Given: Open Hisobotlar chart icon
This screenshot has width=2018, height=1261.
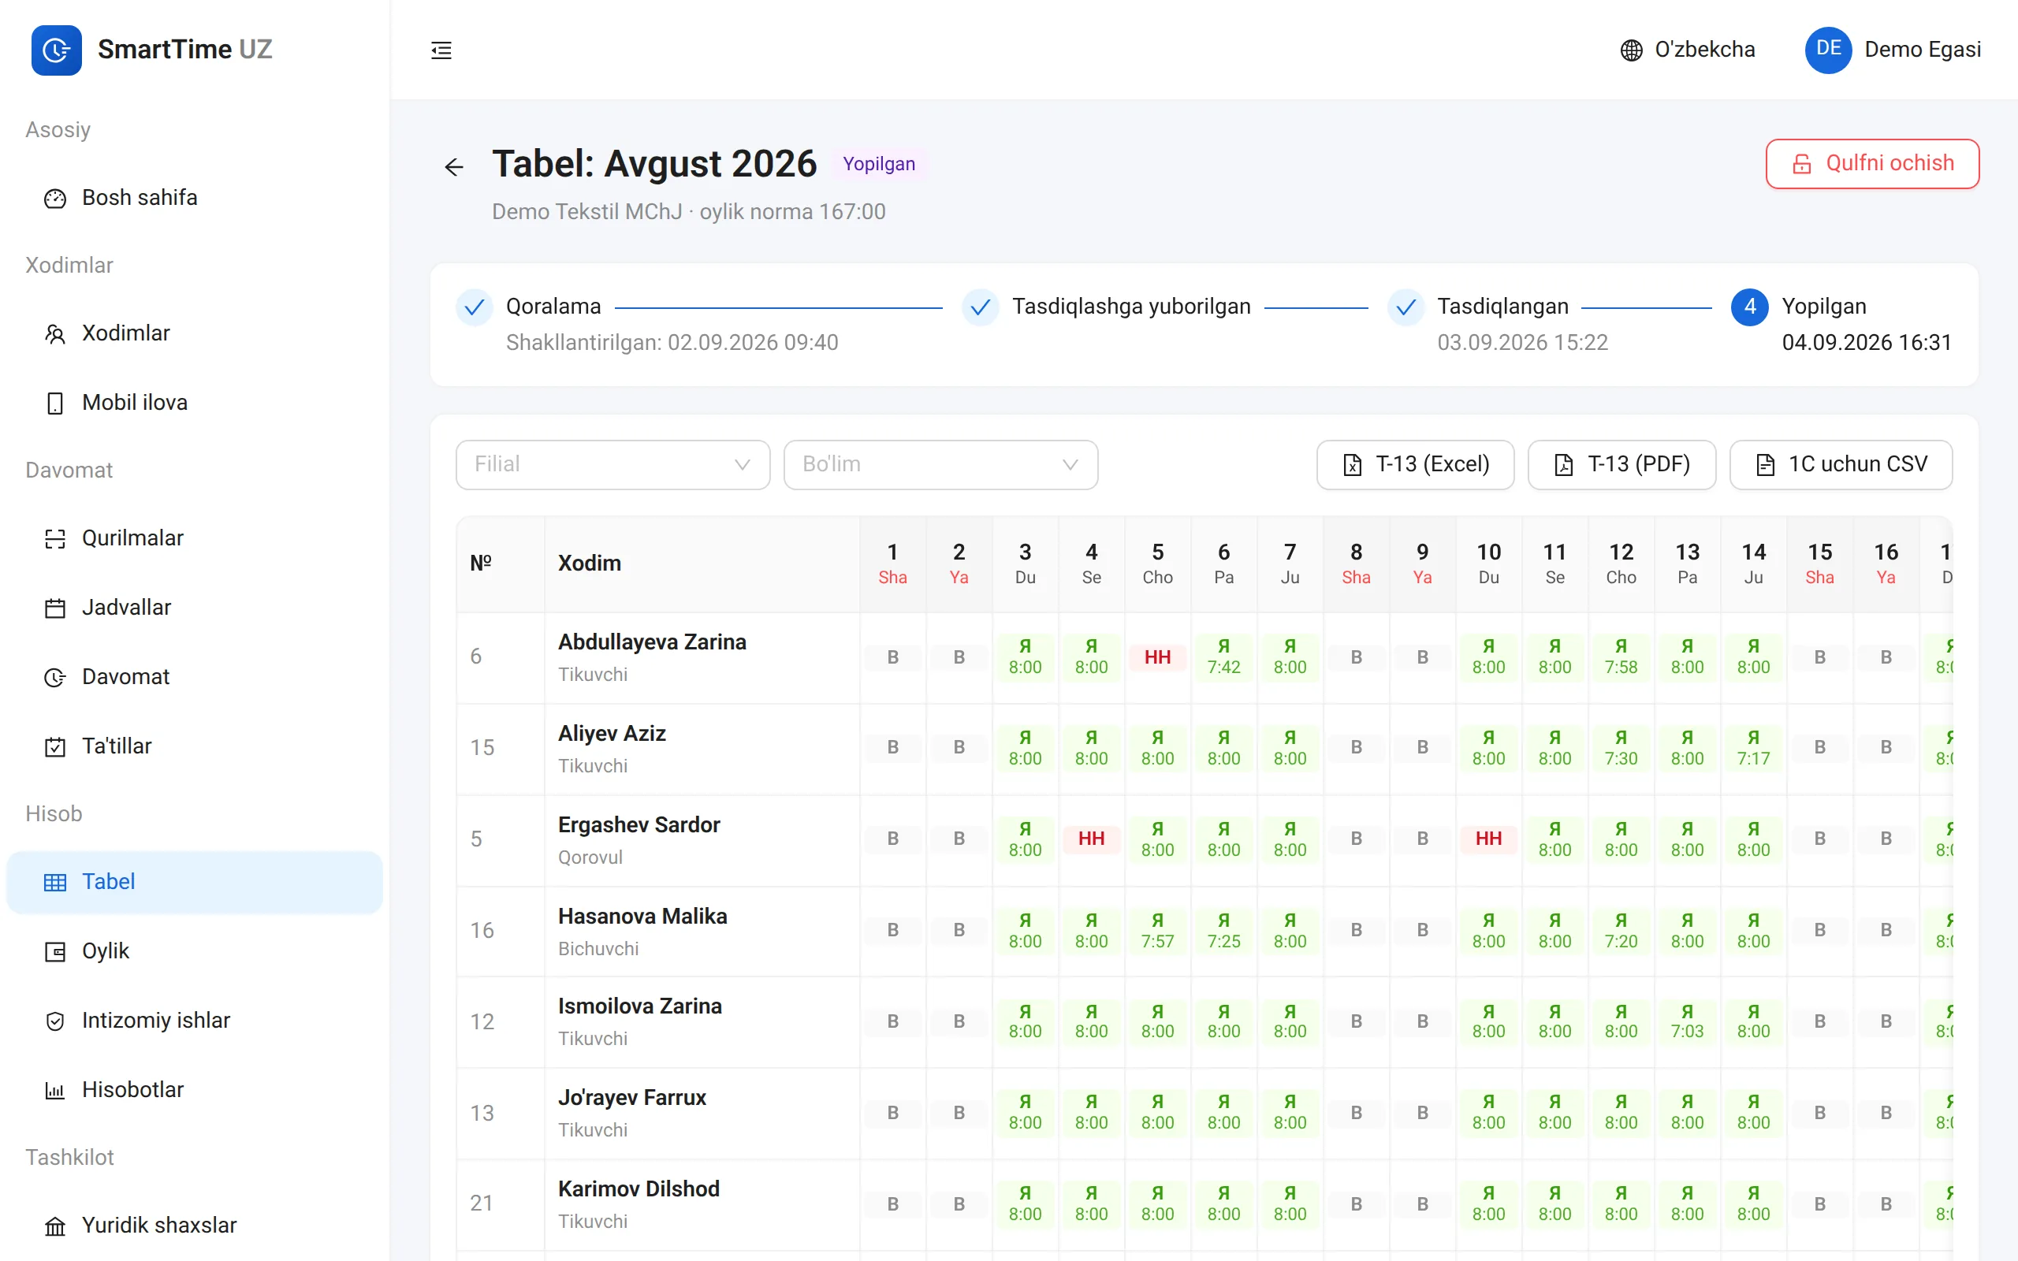Looking at the screenshot, I should tap(55, 1090).
